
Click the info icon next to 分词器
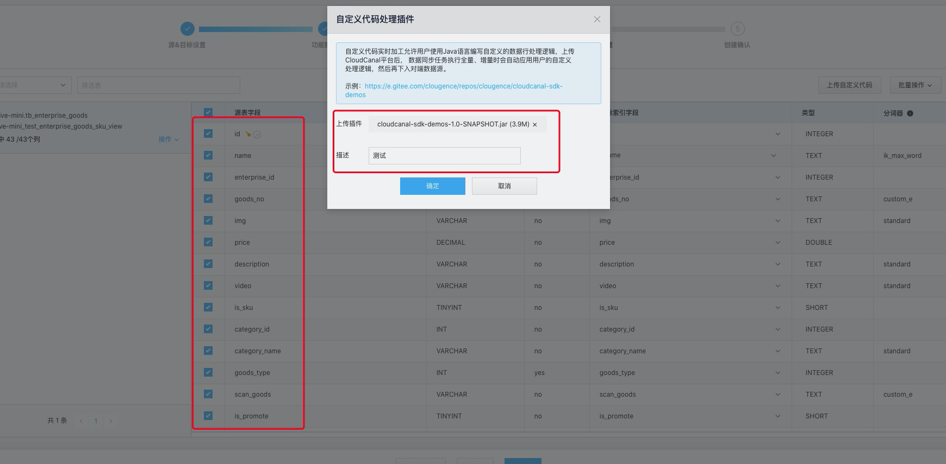click(910, 113)
